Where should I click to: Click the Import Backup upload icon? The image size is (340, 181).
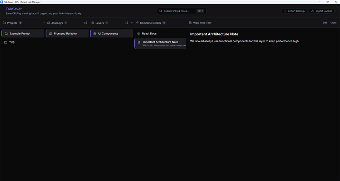click(313, 11)
